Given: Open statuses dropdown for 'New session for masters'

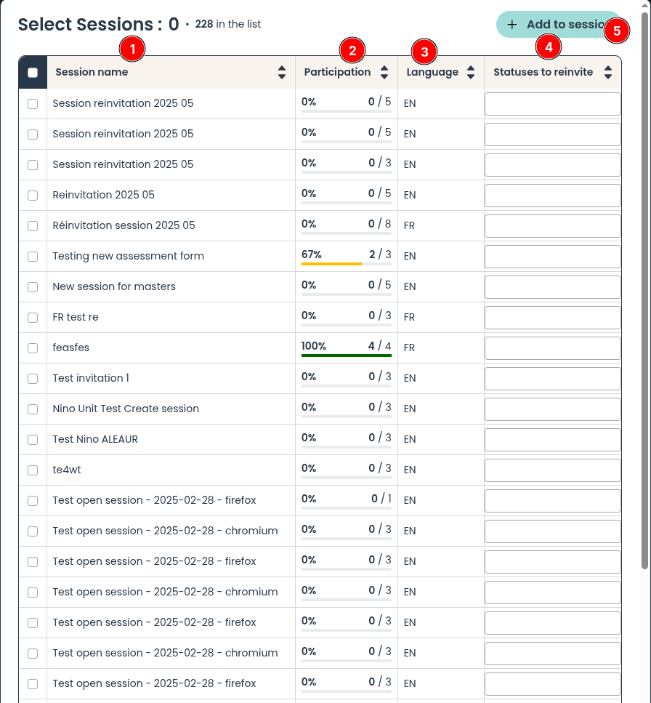Looking at the screenshot, I should coord(552,287).
